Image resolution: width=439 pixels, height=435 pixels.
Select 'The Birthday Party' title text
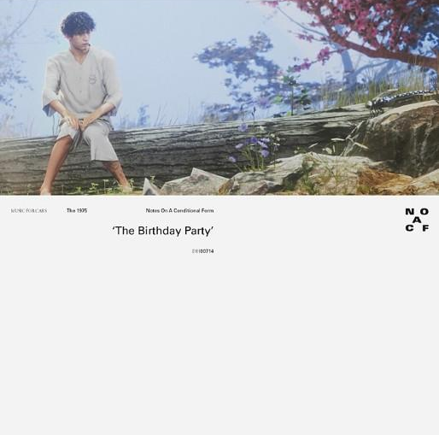coord(163,231)
